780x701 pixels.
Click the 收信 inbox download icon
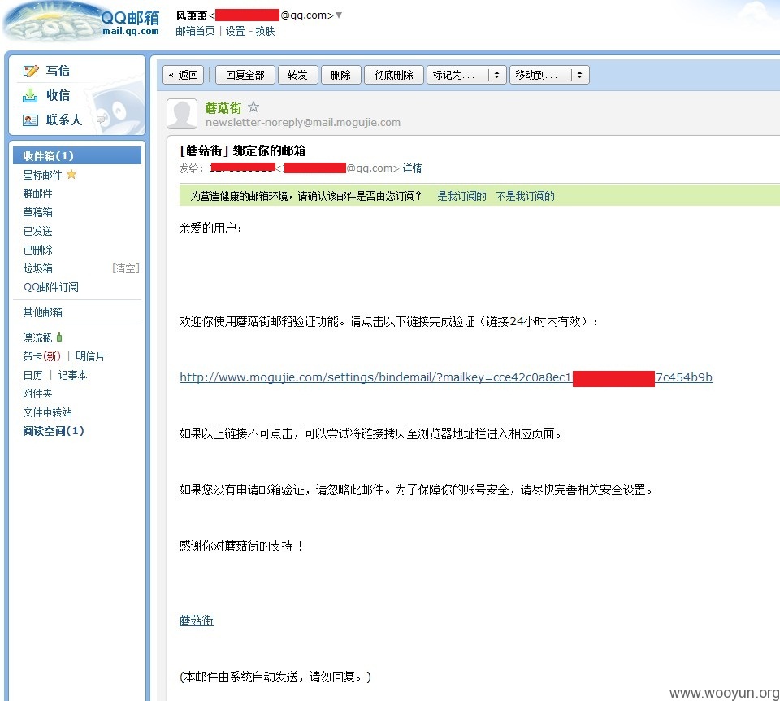(x=30, y=96)
